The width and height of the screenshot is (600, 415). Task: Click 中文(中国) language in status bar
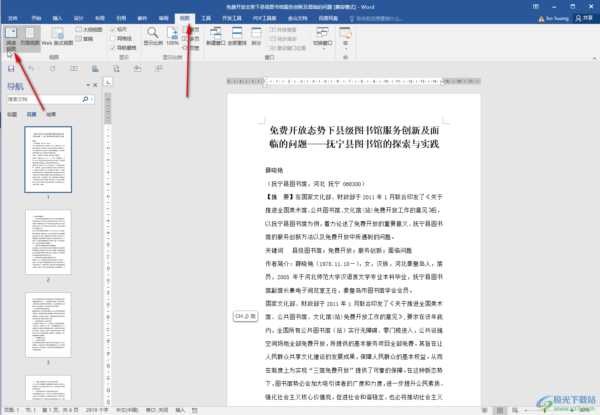(x=127, y=410)
